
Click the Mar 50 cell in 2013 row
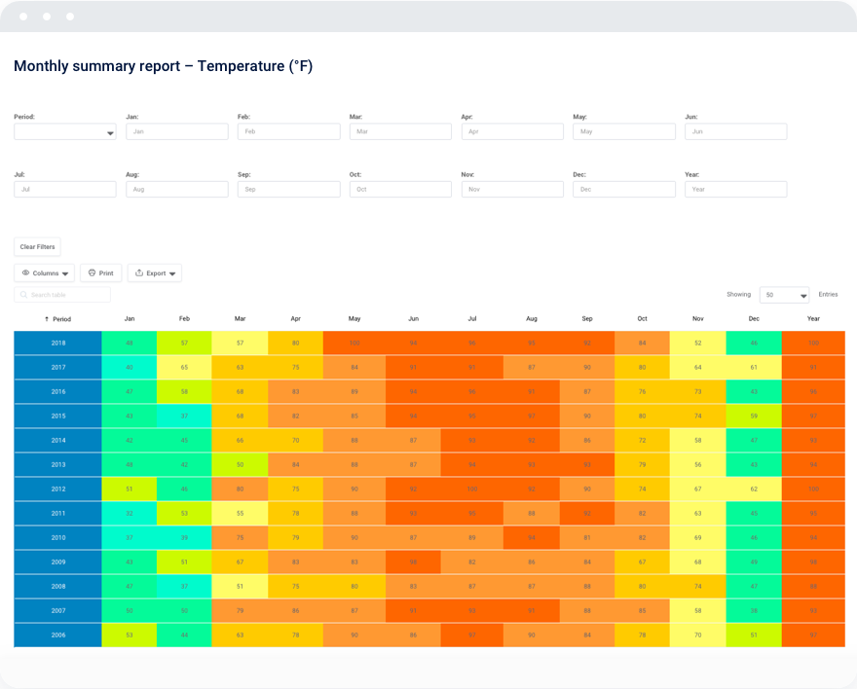(240, 464)
